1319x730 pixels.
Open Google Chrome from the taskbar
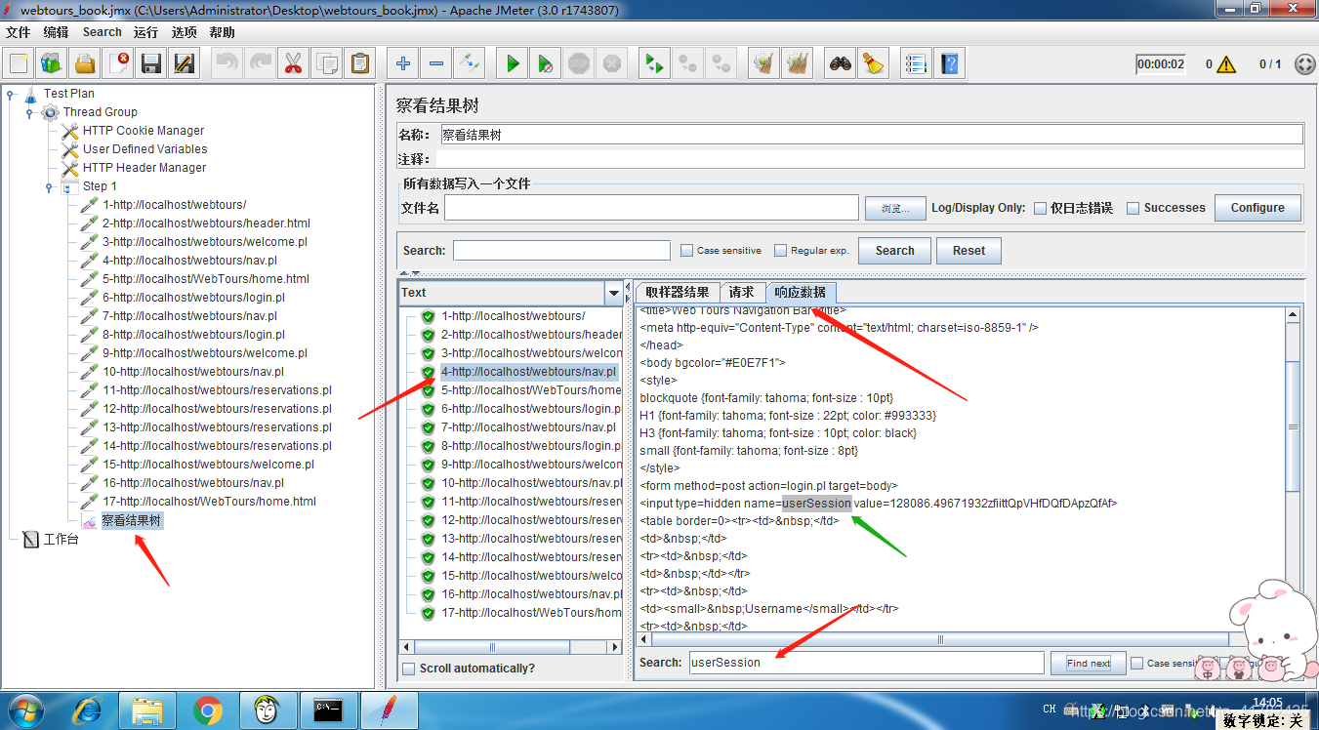pos(207,710)
